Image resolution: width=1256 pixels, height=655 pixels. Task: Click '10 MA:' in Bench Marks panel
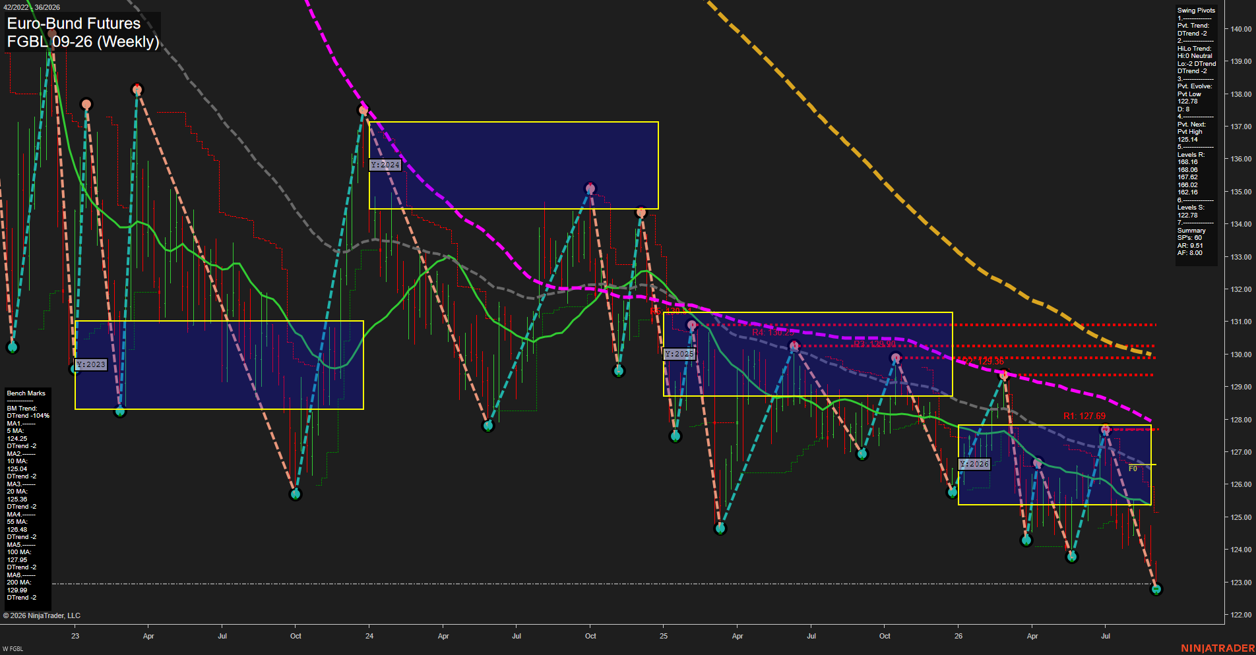[x=16, y=461]
